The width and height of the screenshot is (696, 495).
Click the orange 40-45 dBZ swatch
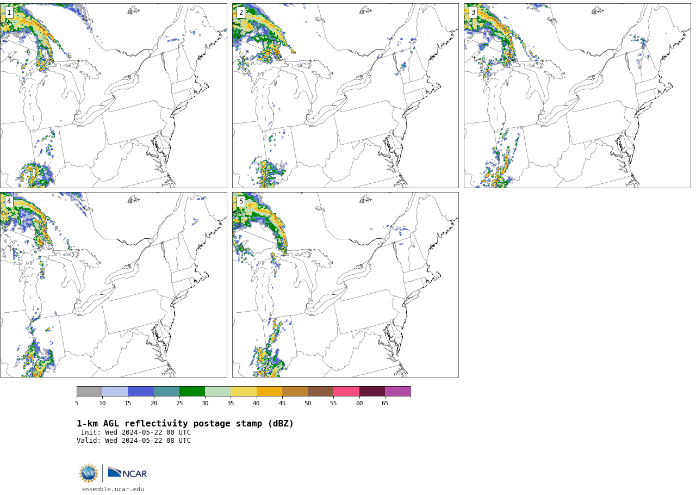point(269,392)
